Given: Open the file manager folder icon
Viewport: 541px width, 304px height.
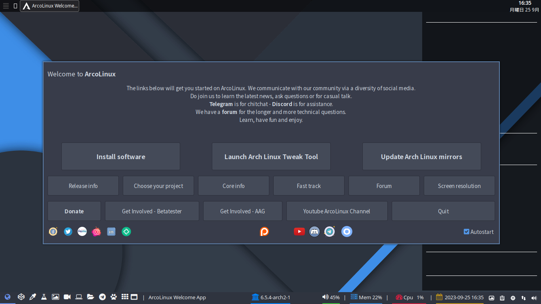Looking at the screenshot, I should click(90, 297).
